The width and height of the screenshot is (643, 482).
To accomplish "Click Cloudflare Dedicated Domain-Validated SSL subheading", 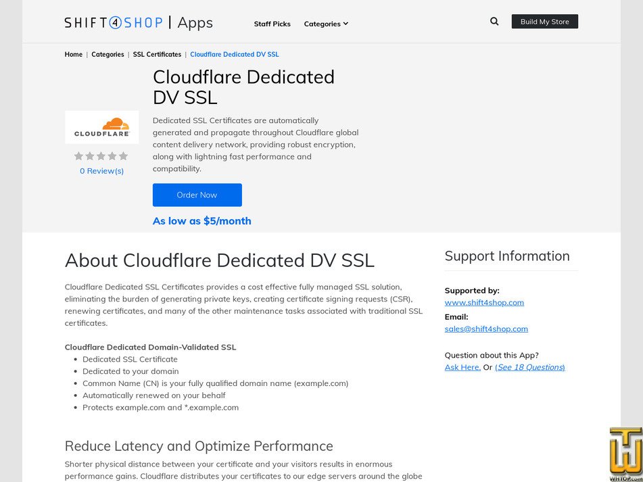I will tap(151, 347).
